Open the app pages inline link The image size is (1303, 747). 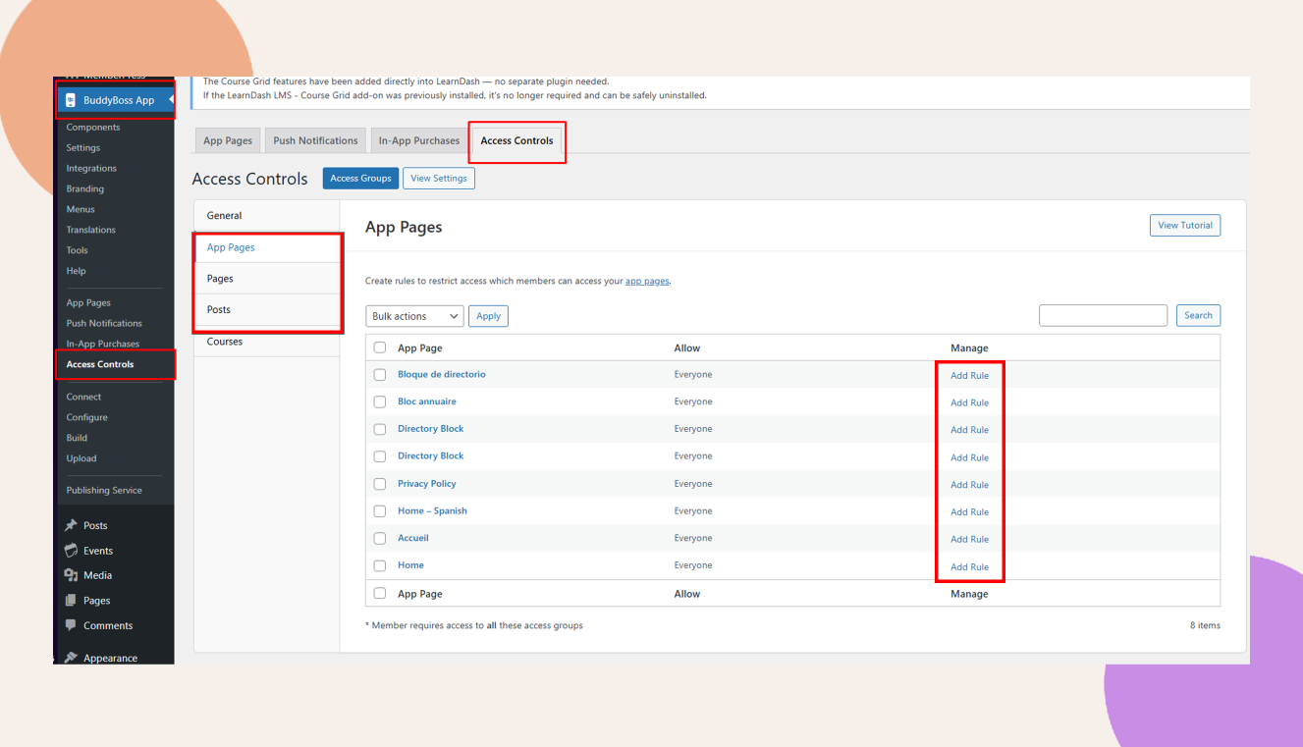point(647,281)
